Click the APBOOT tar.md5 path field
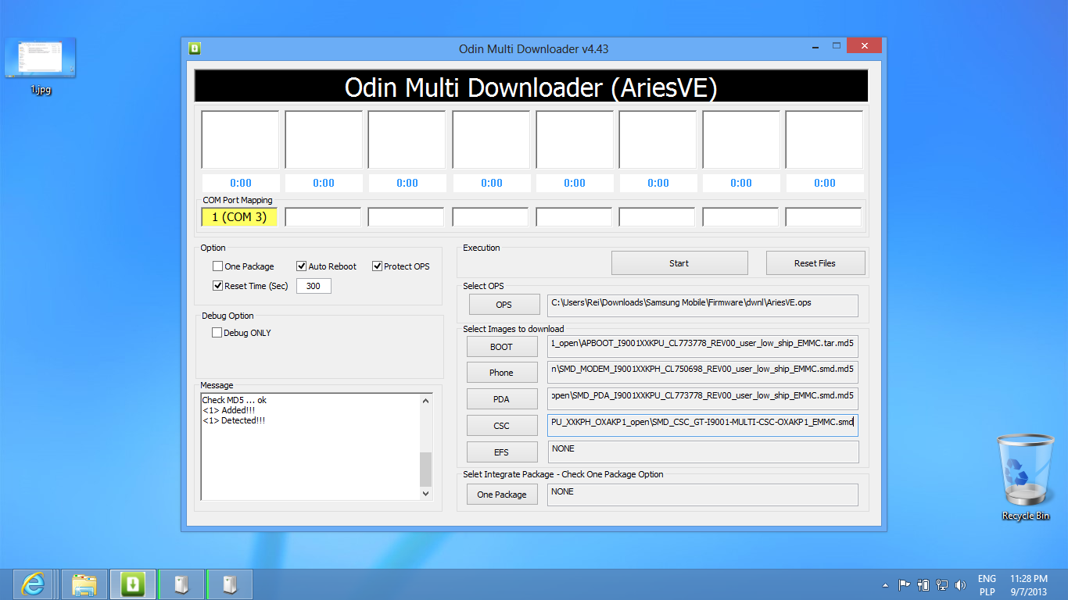Viewport: 1068px width, 600px height. [x=703, y=346]
